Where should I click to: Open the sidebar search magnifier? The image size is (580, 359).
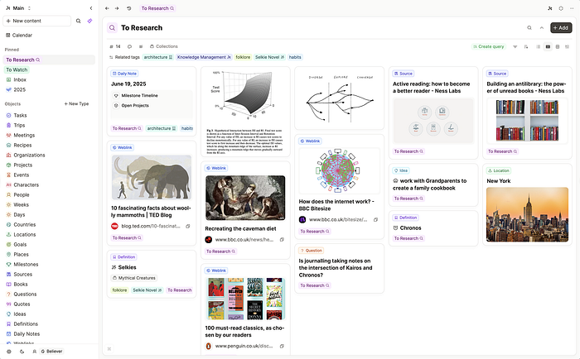[x=79, y=21]
